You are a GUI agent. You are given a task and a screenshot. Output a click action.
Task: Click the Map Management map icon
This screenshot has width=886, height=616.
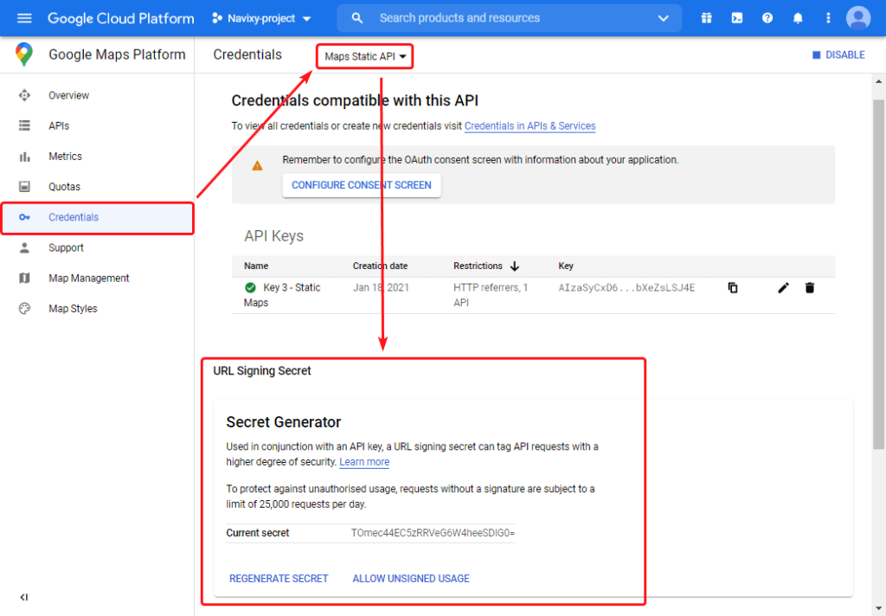[x=24, y=278]
